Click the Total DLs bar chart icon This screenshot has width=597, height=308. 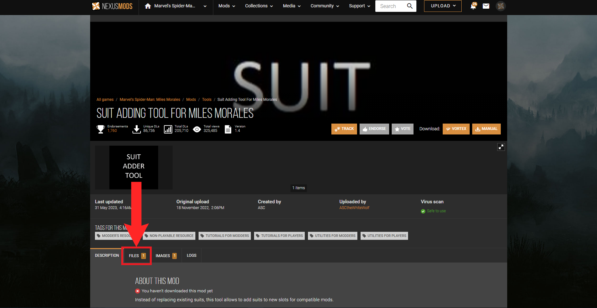pyautogui.click(x=168, y=129)
